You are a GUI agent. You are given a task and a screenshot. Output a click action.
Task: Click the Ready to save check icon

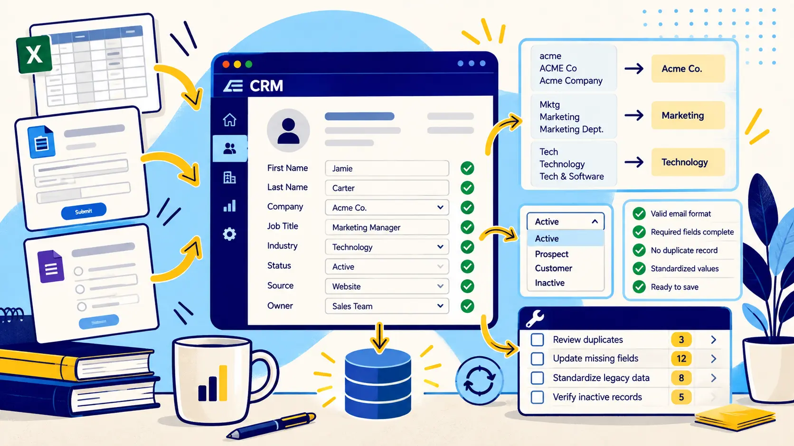[639, 287]
